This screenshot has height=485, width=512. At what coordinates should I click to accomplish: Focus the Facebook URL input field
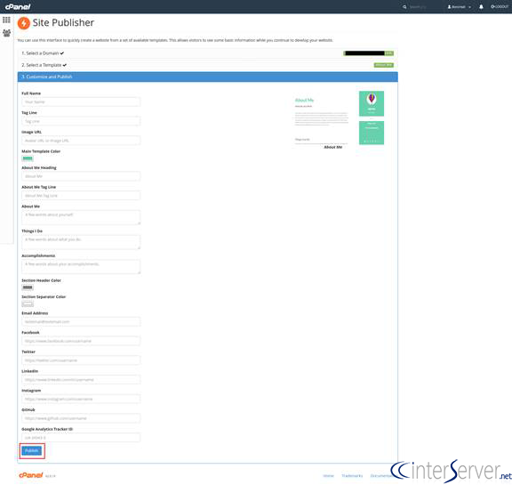(81, 341)
